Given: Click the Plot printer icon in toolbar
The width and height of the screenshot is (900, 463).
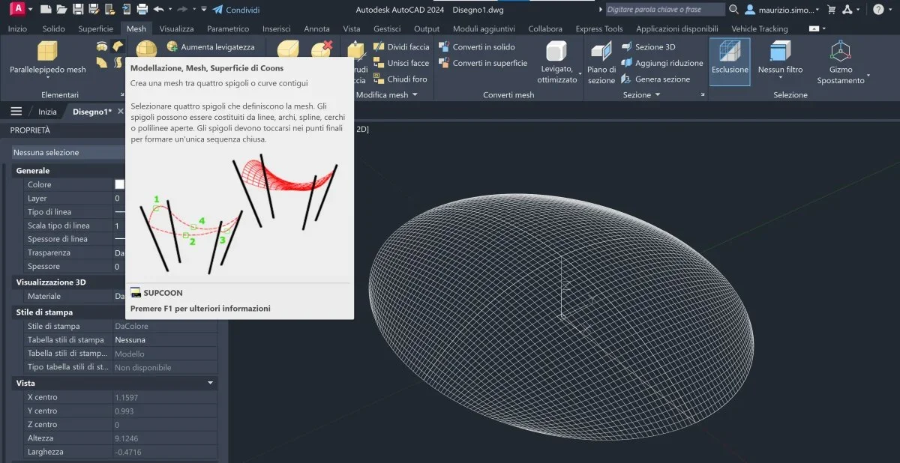Looking at the screenshot, I should 142,10.
